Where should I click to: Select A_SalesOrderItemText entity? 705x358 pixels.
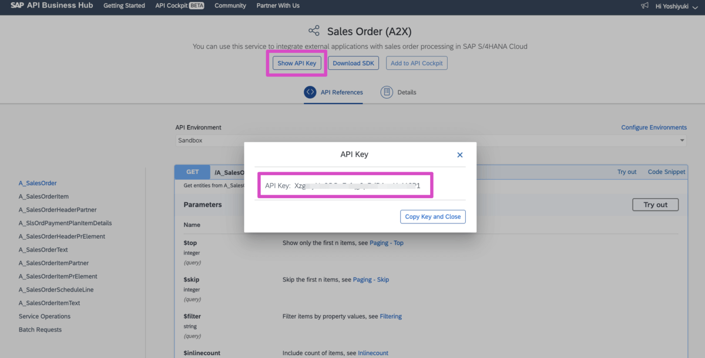click(x=49, y=303)
